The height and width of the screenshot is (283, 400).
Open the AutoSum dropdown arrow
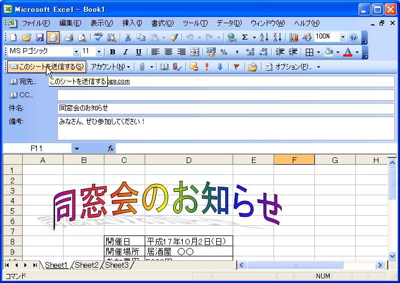pos(254,38)
